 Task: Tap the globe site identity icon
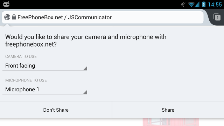(x=7, y=17)
